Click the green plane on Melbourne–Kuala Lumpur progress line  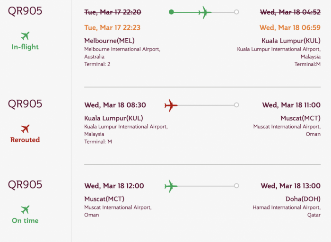tap(204, 12)
